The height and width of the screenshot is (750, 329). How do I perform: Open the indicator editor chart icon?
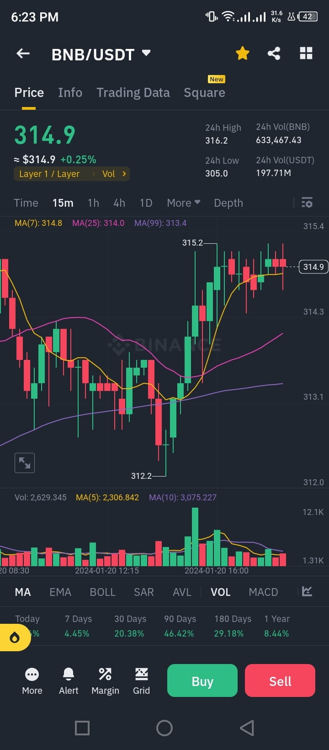[x=307, y=592]
